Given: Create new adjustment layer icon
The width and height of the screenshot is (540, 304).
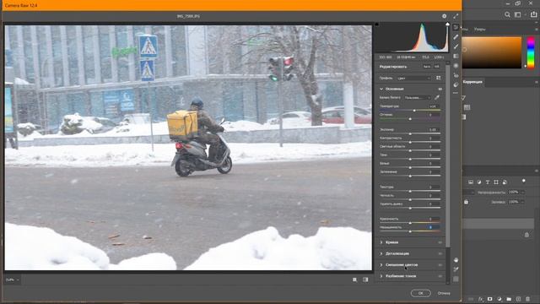Looking at the screenshot, I should [499, 299].
